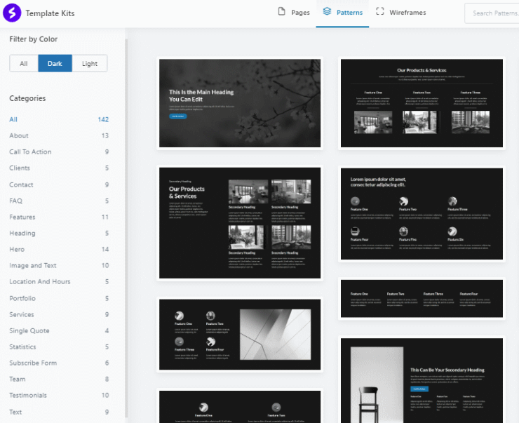Screen dimensions: 519x423
Task: Filter by the Text category
Action: coord(59,412)
